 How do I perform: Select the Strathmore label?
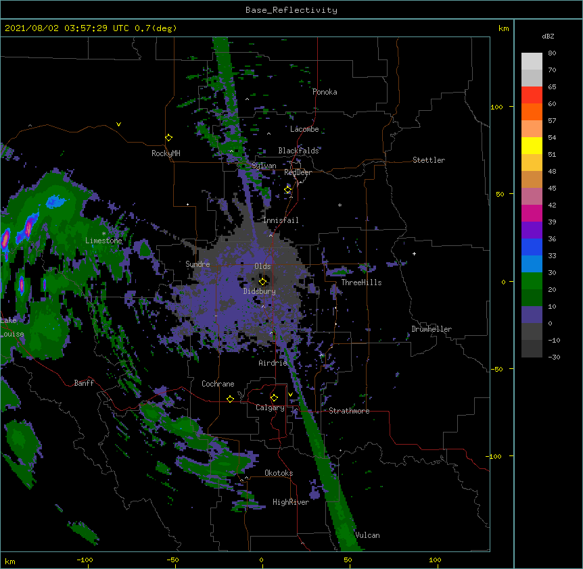pyautogui.click(x=349, y=411)
